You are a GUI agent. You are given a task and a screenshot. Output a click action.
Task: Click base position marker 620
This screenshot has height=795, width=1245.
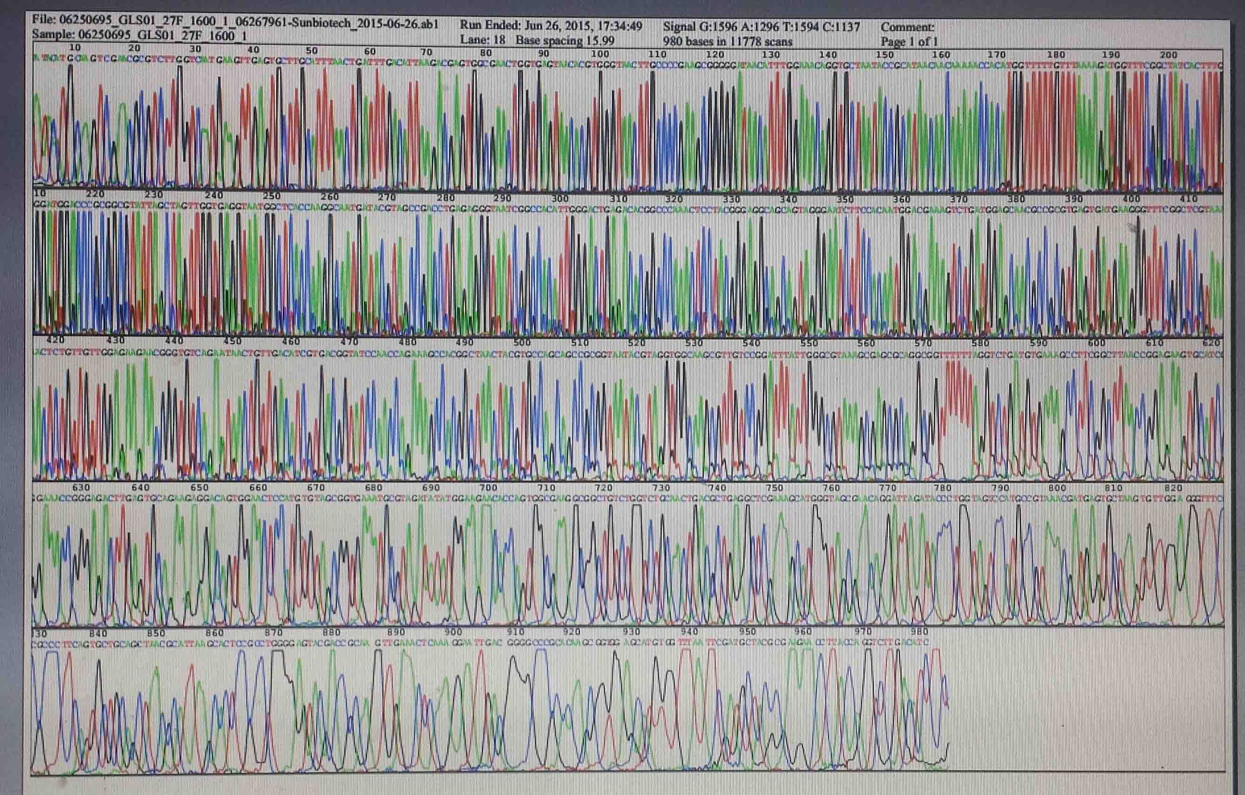(1212, 343)
